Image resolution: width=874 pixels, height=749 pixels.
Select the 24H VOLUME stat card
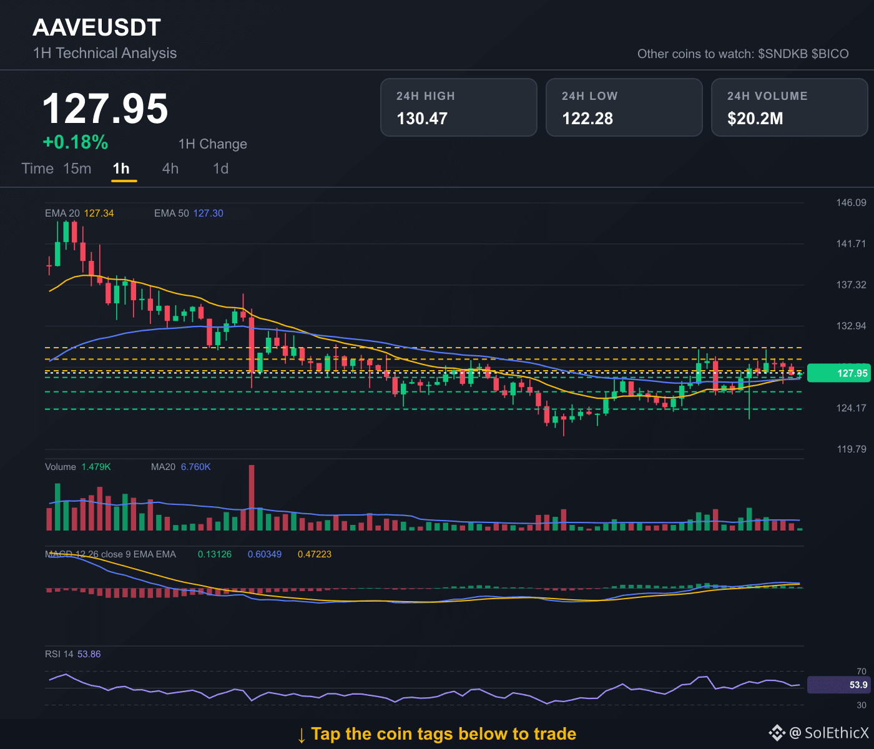coord(790,107)
